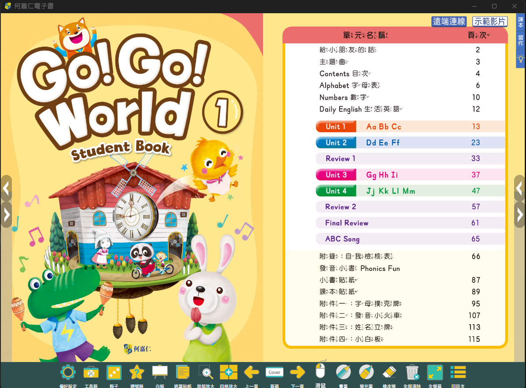Open 發音小書 Phonics Fun entry
The height and width of the screenshot is (388, 526).
[359, 268]
